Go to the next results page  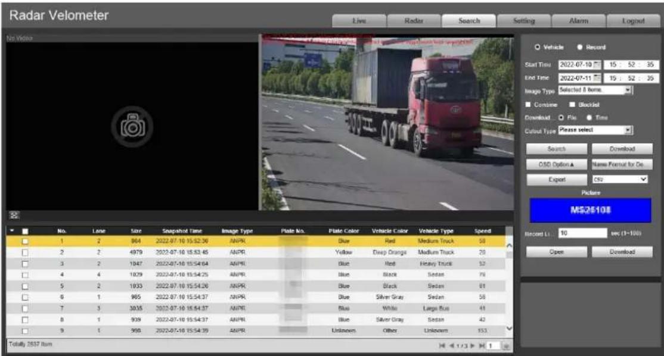(472, 346)
